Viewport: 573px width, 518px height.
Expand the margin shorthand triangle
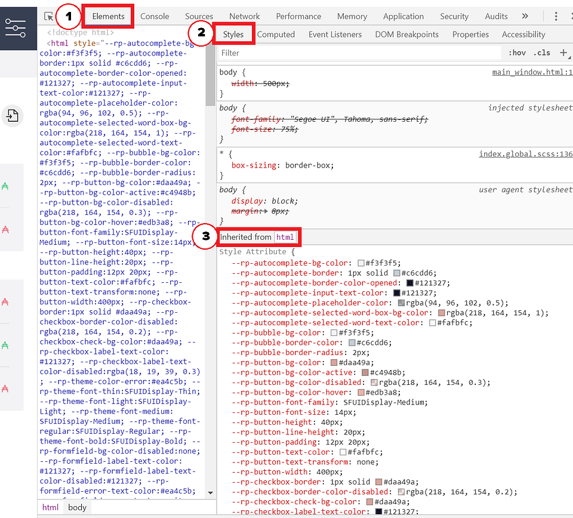[x=265, y=211]
